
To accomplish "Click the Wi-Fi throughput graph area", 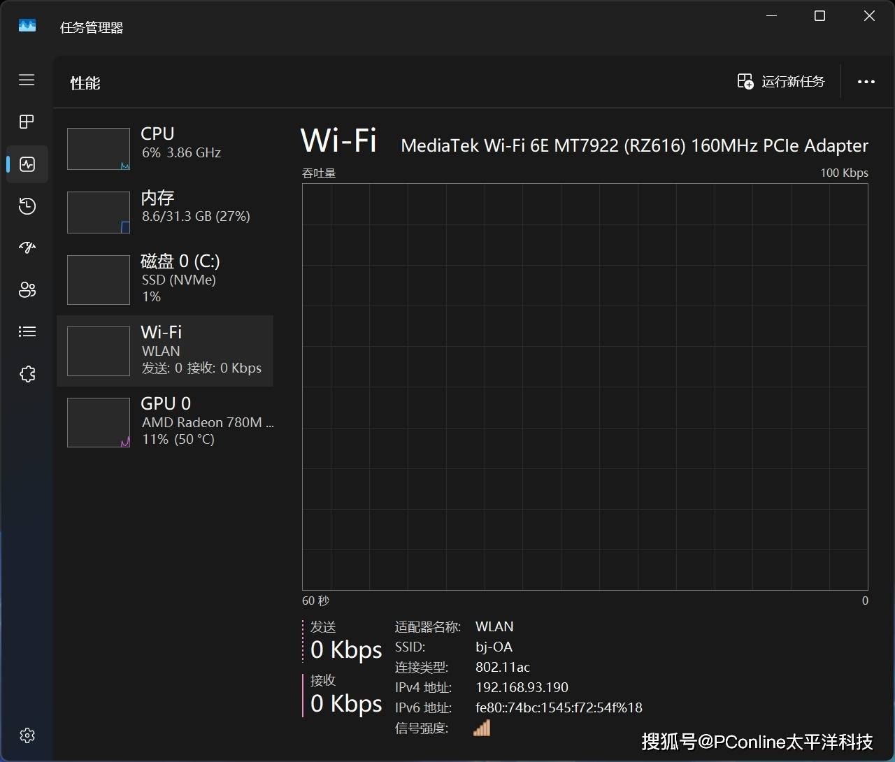I will pyautogui.click(x=585, y=387).
